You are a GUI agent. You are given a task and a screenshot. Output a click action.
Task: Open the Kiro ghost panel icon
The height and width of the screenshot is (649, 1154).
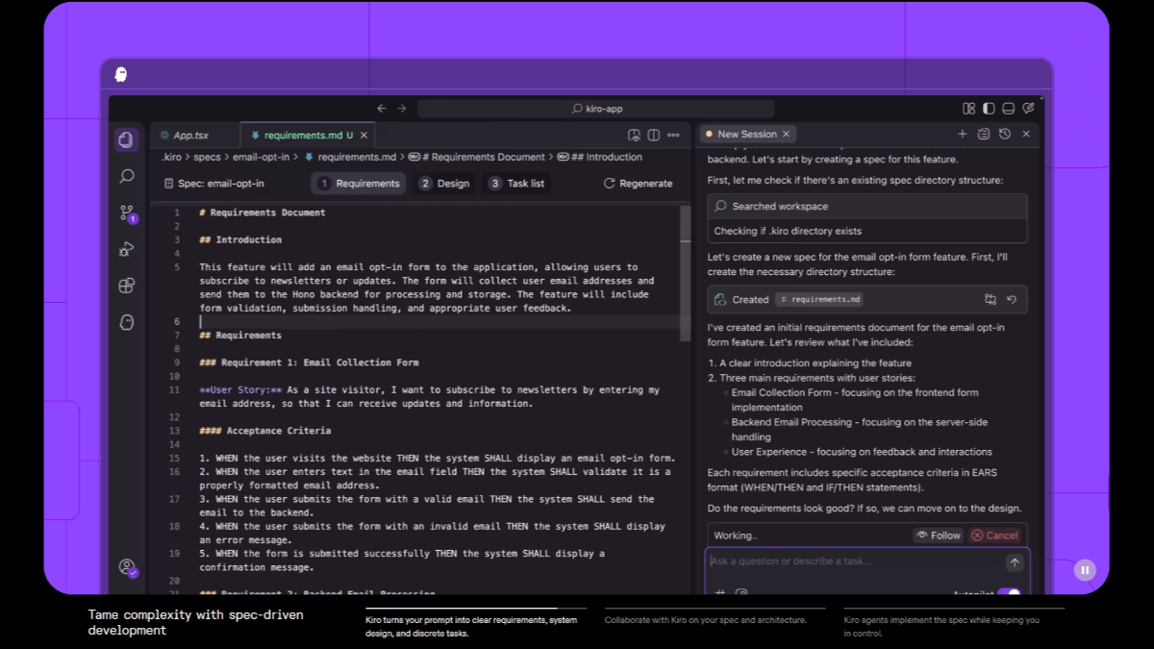(126, 323)
